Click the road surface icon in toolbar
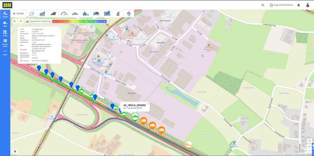314x156 pixels. point(53,14)
